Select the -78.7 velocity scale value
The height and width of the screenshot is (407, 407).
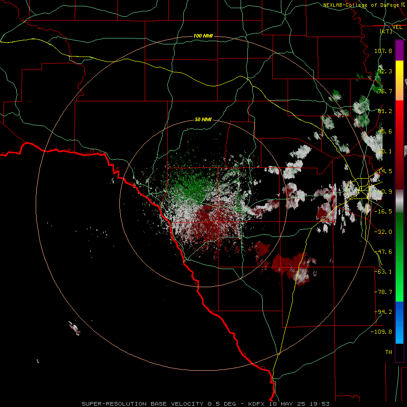click(383, 292)
